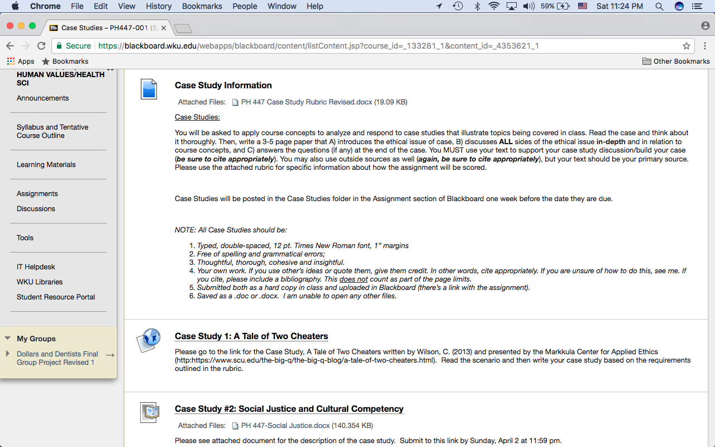Open Case Study 1: A Tale of Two Cheaters
Viewport: 715px width, 447px height.
click(x=251, y=336)
